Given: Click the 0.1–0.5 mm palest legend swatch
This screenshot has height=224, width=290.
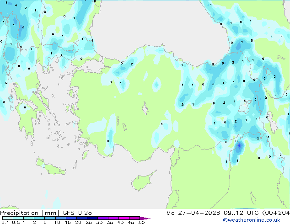Looking at the screenshot, I should pyautogui.click(x=8, y=218).
